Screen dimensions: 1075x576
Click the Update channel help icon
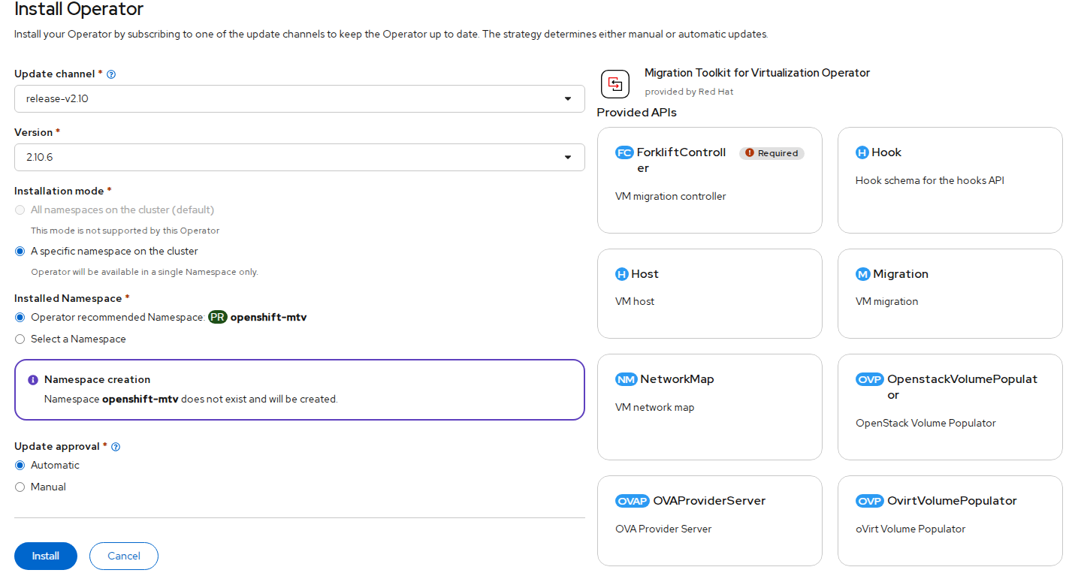click(111, 74)
